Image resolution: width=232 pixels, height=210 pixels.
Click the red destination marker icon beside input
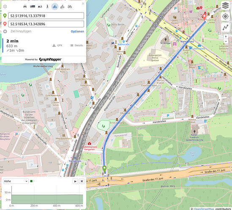coord(5,24)
